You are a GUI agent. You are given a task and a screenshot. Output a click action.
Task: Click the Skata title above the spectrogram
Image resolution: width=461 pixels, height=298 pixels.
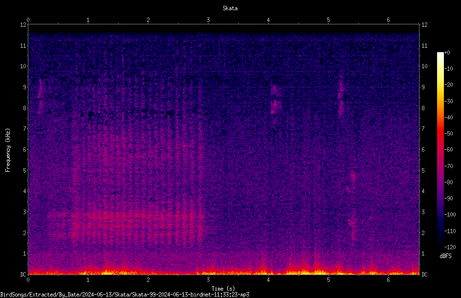230,8
